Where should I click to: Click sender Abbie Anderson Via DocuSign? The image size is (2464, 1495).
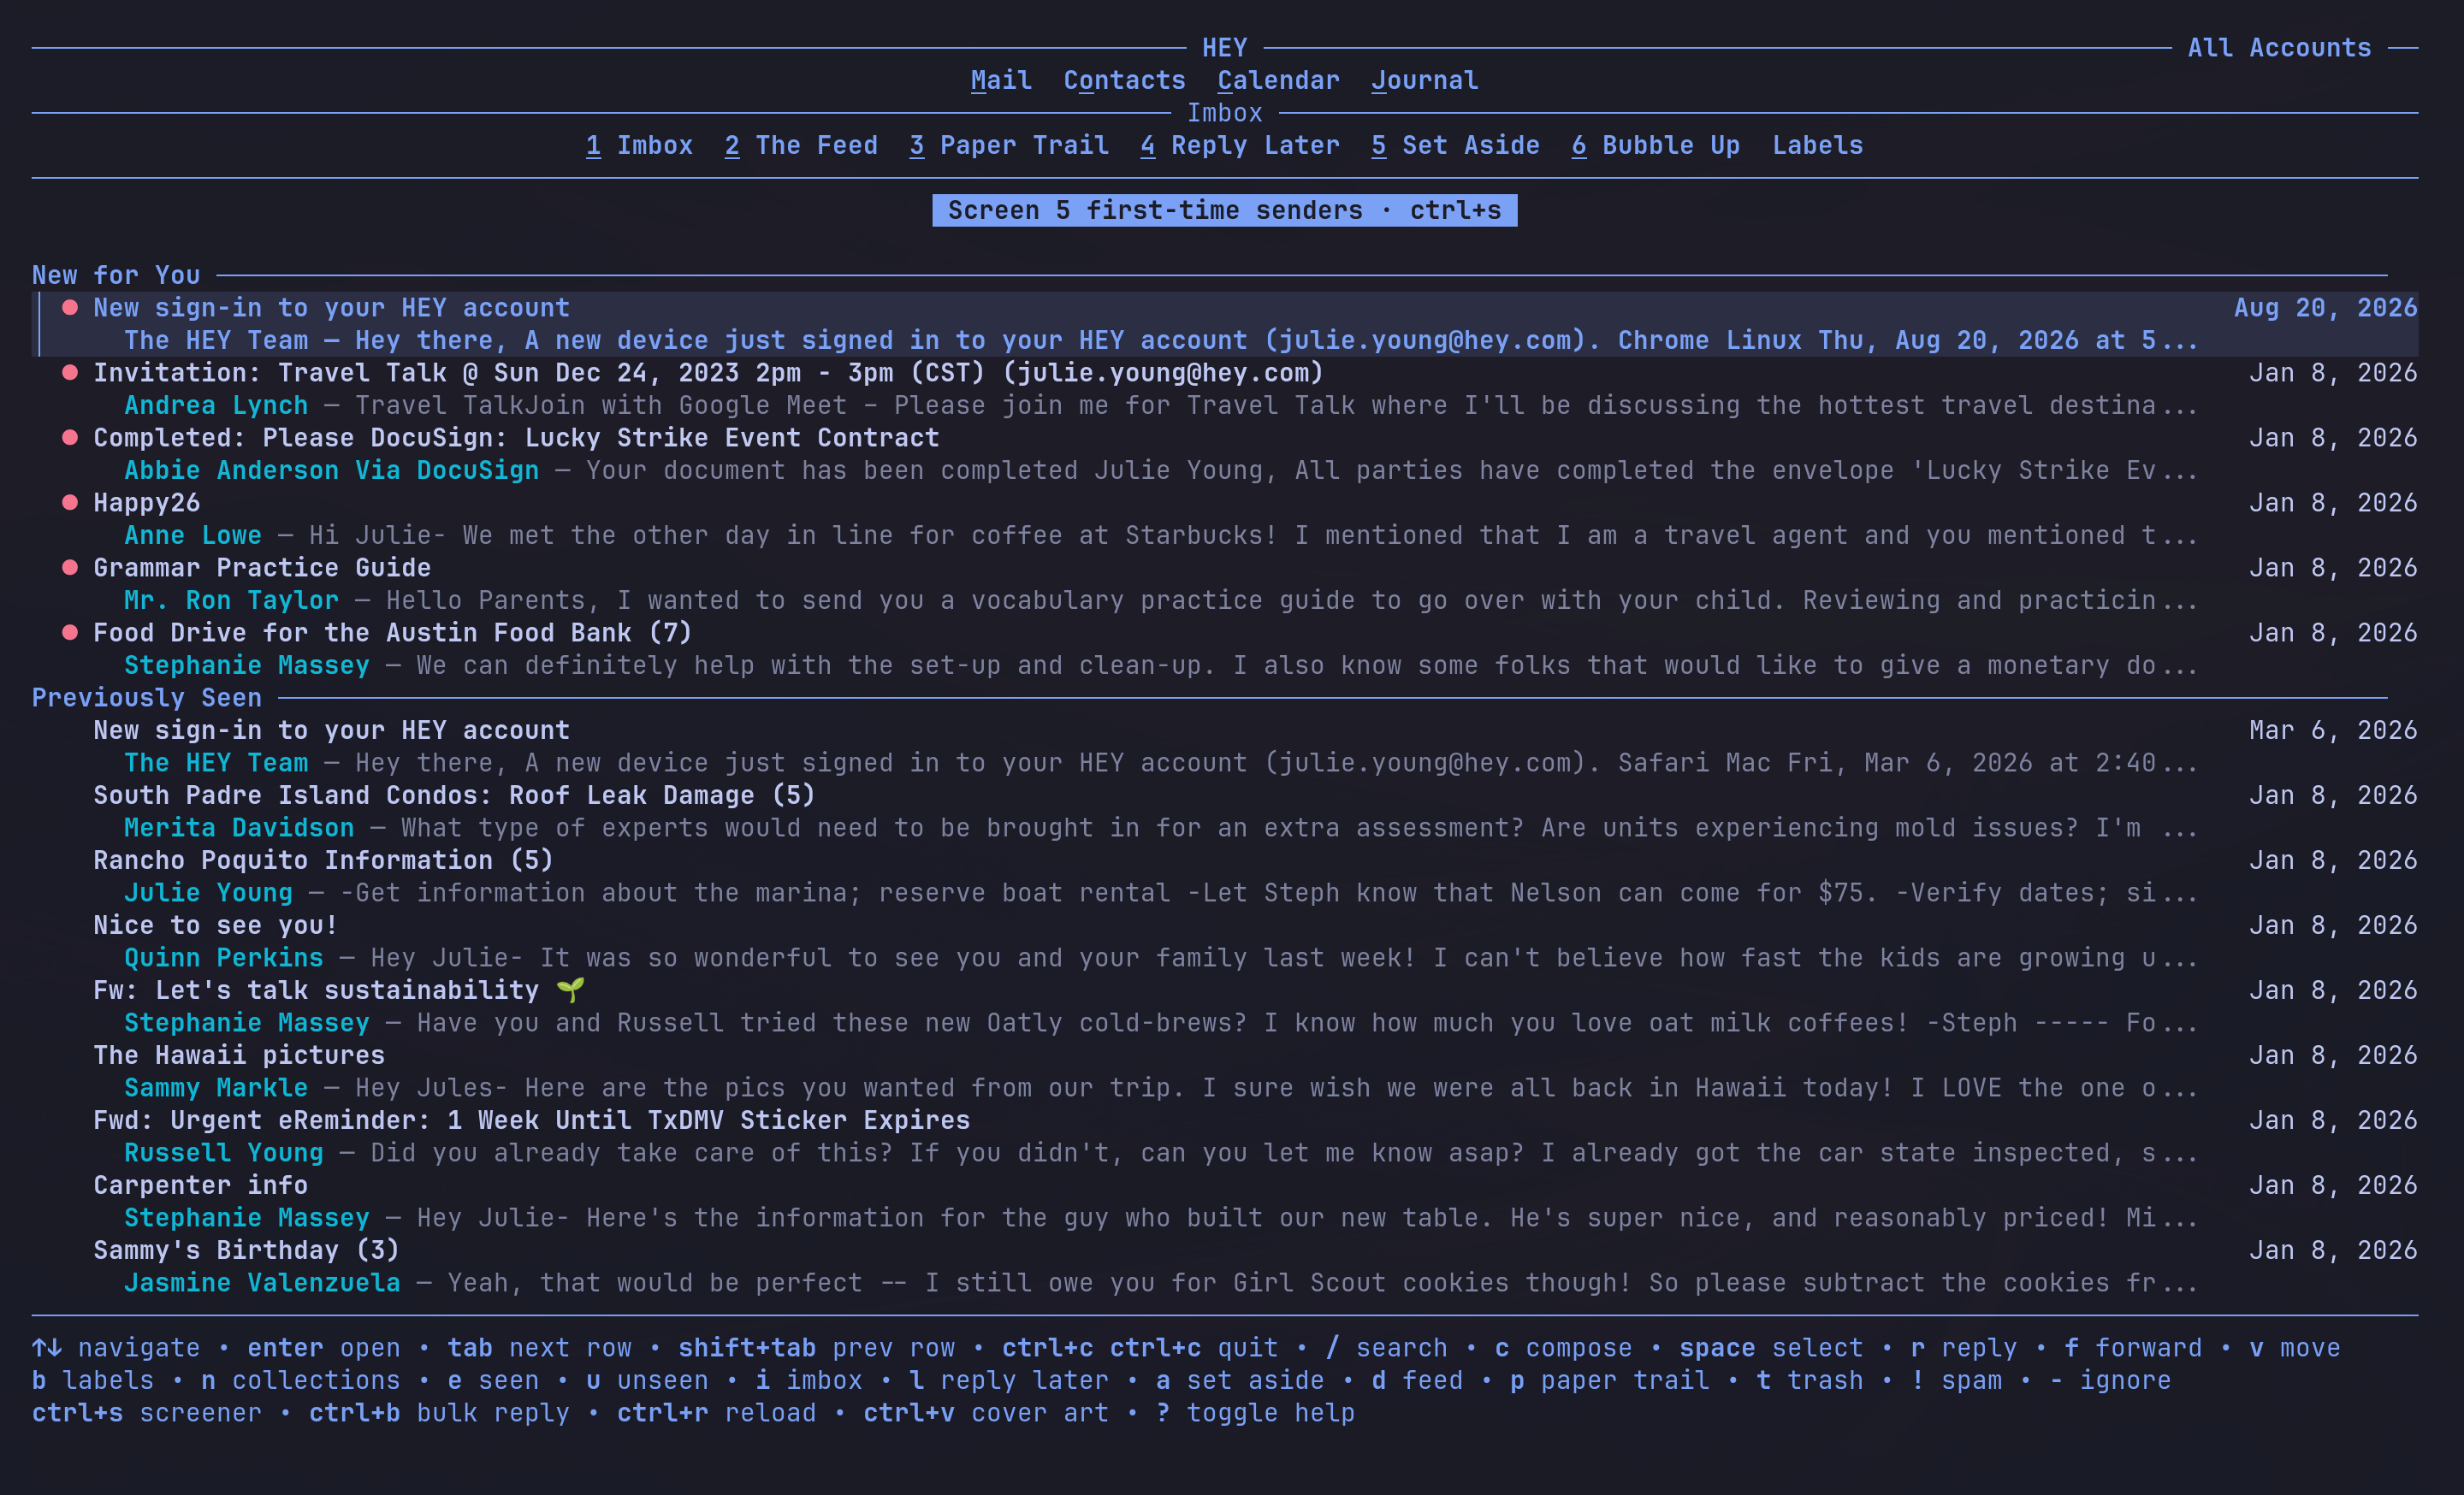tap(331, 470)
